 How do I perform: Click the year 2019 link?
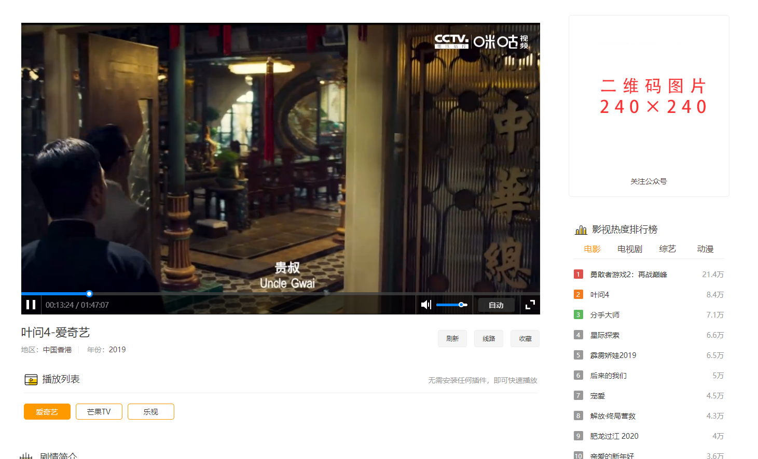117,350
